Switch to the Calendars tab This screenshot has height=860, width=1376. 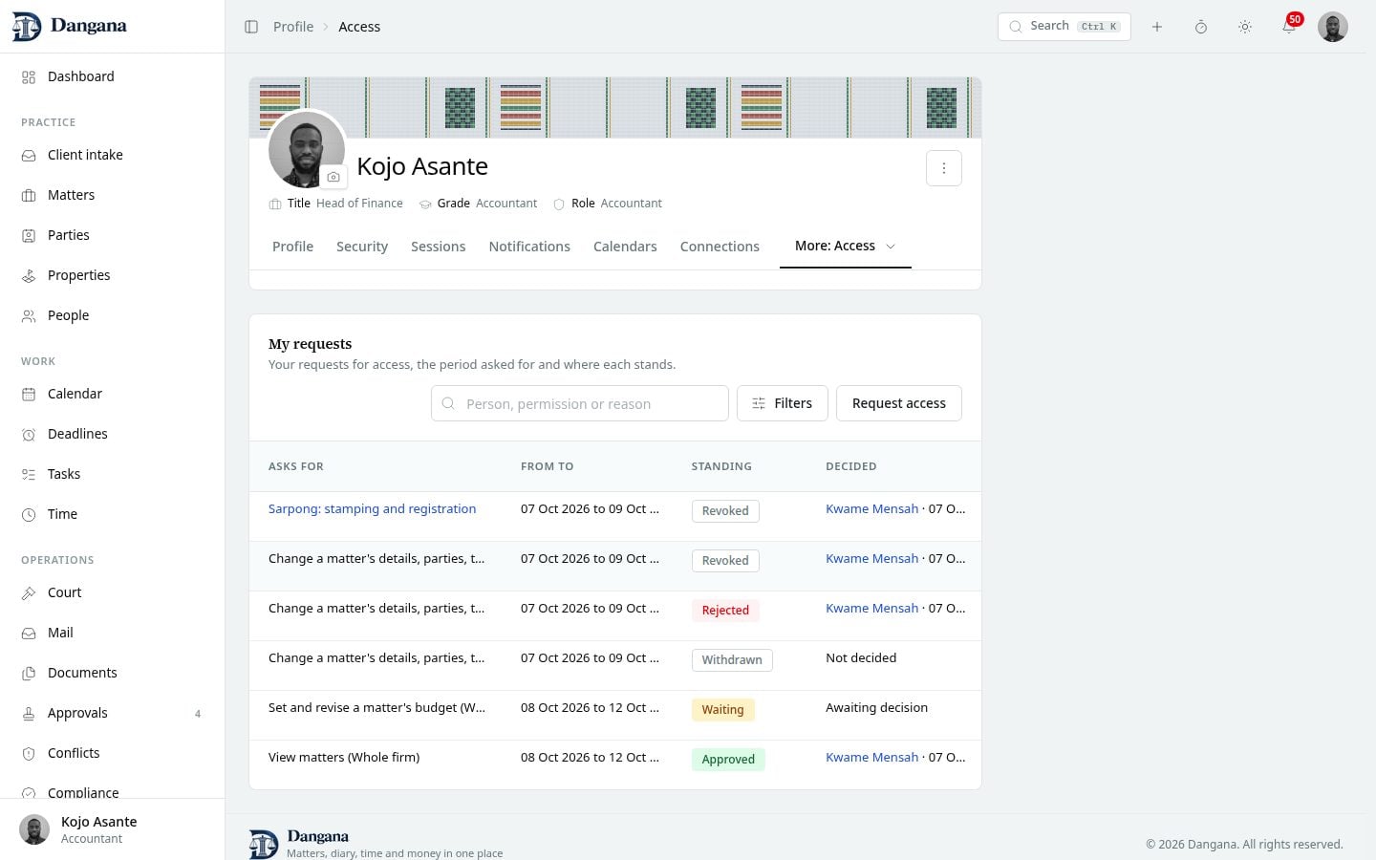coord(625,247)
